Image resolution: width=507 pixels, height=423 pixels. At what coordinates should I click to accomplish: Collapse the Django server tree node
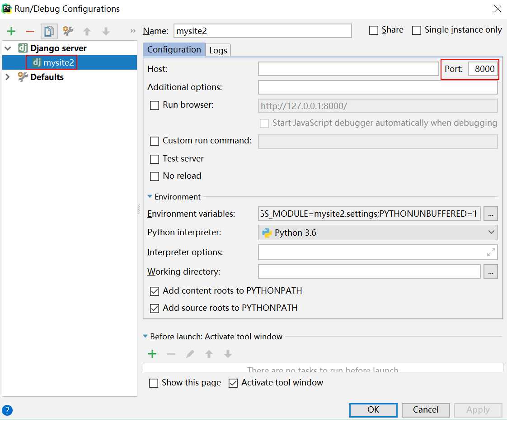tap(8, 48)
